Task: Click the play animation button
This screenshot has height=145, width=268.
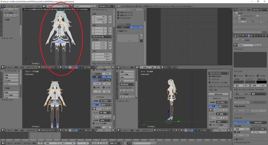Action: pos(101,143)
